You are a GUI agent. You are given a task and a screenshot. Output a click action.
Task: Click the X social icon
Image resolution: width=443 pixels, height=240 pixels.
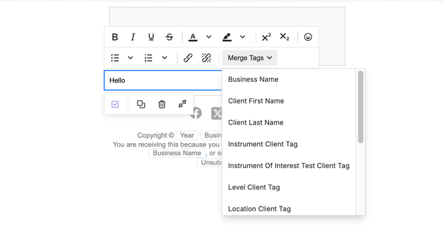click(x=217, y=113)
